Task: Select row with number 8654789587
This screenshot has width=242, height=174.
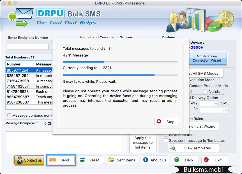Action: click(x=29, y=97)
